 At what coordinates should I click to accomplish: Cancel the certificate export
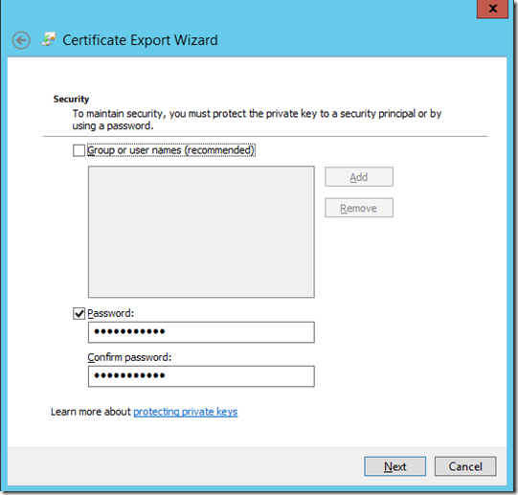[465, 466]
